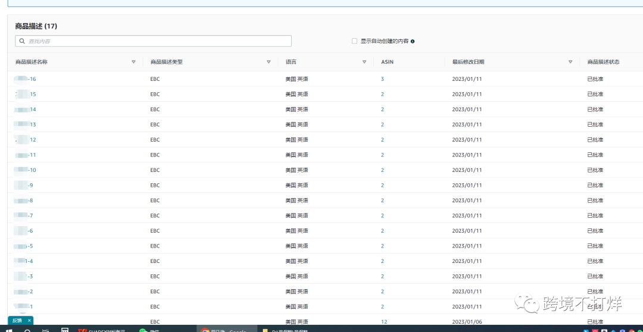Open sort dropdown for 商品描述类型 column
The width and height of the screenshot is (643, 332).
pyautogui.click(x=269, y=62)
